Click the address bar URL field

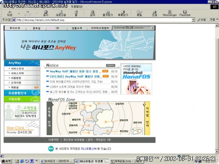tap(102, 20)
